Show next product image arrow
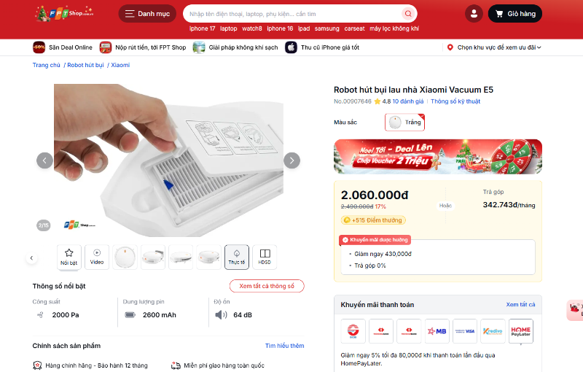 [292, 160]
